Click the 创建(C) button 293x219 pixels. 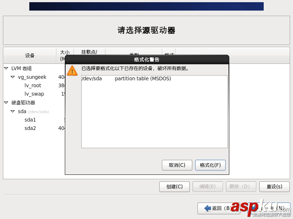[174, 187]
